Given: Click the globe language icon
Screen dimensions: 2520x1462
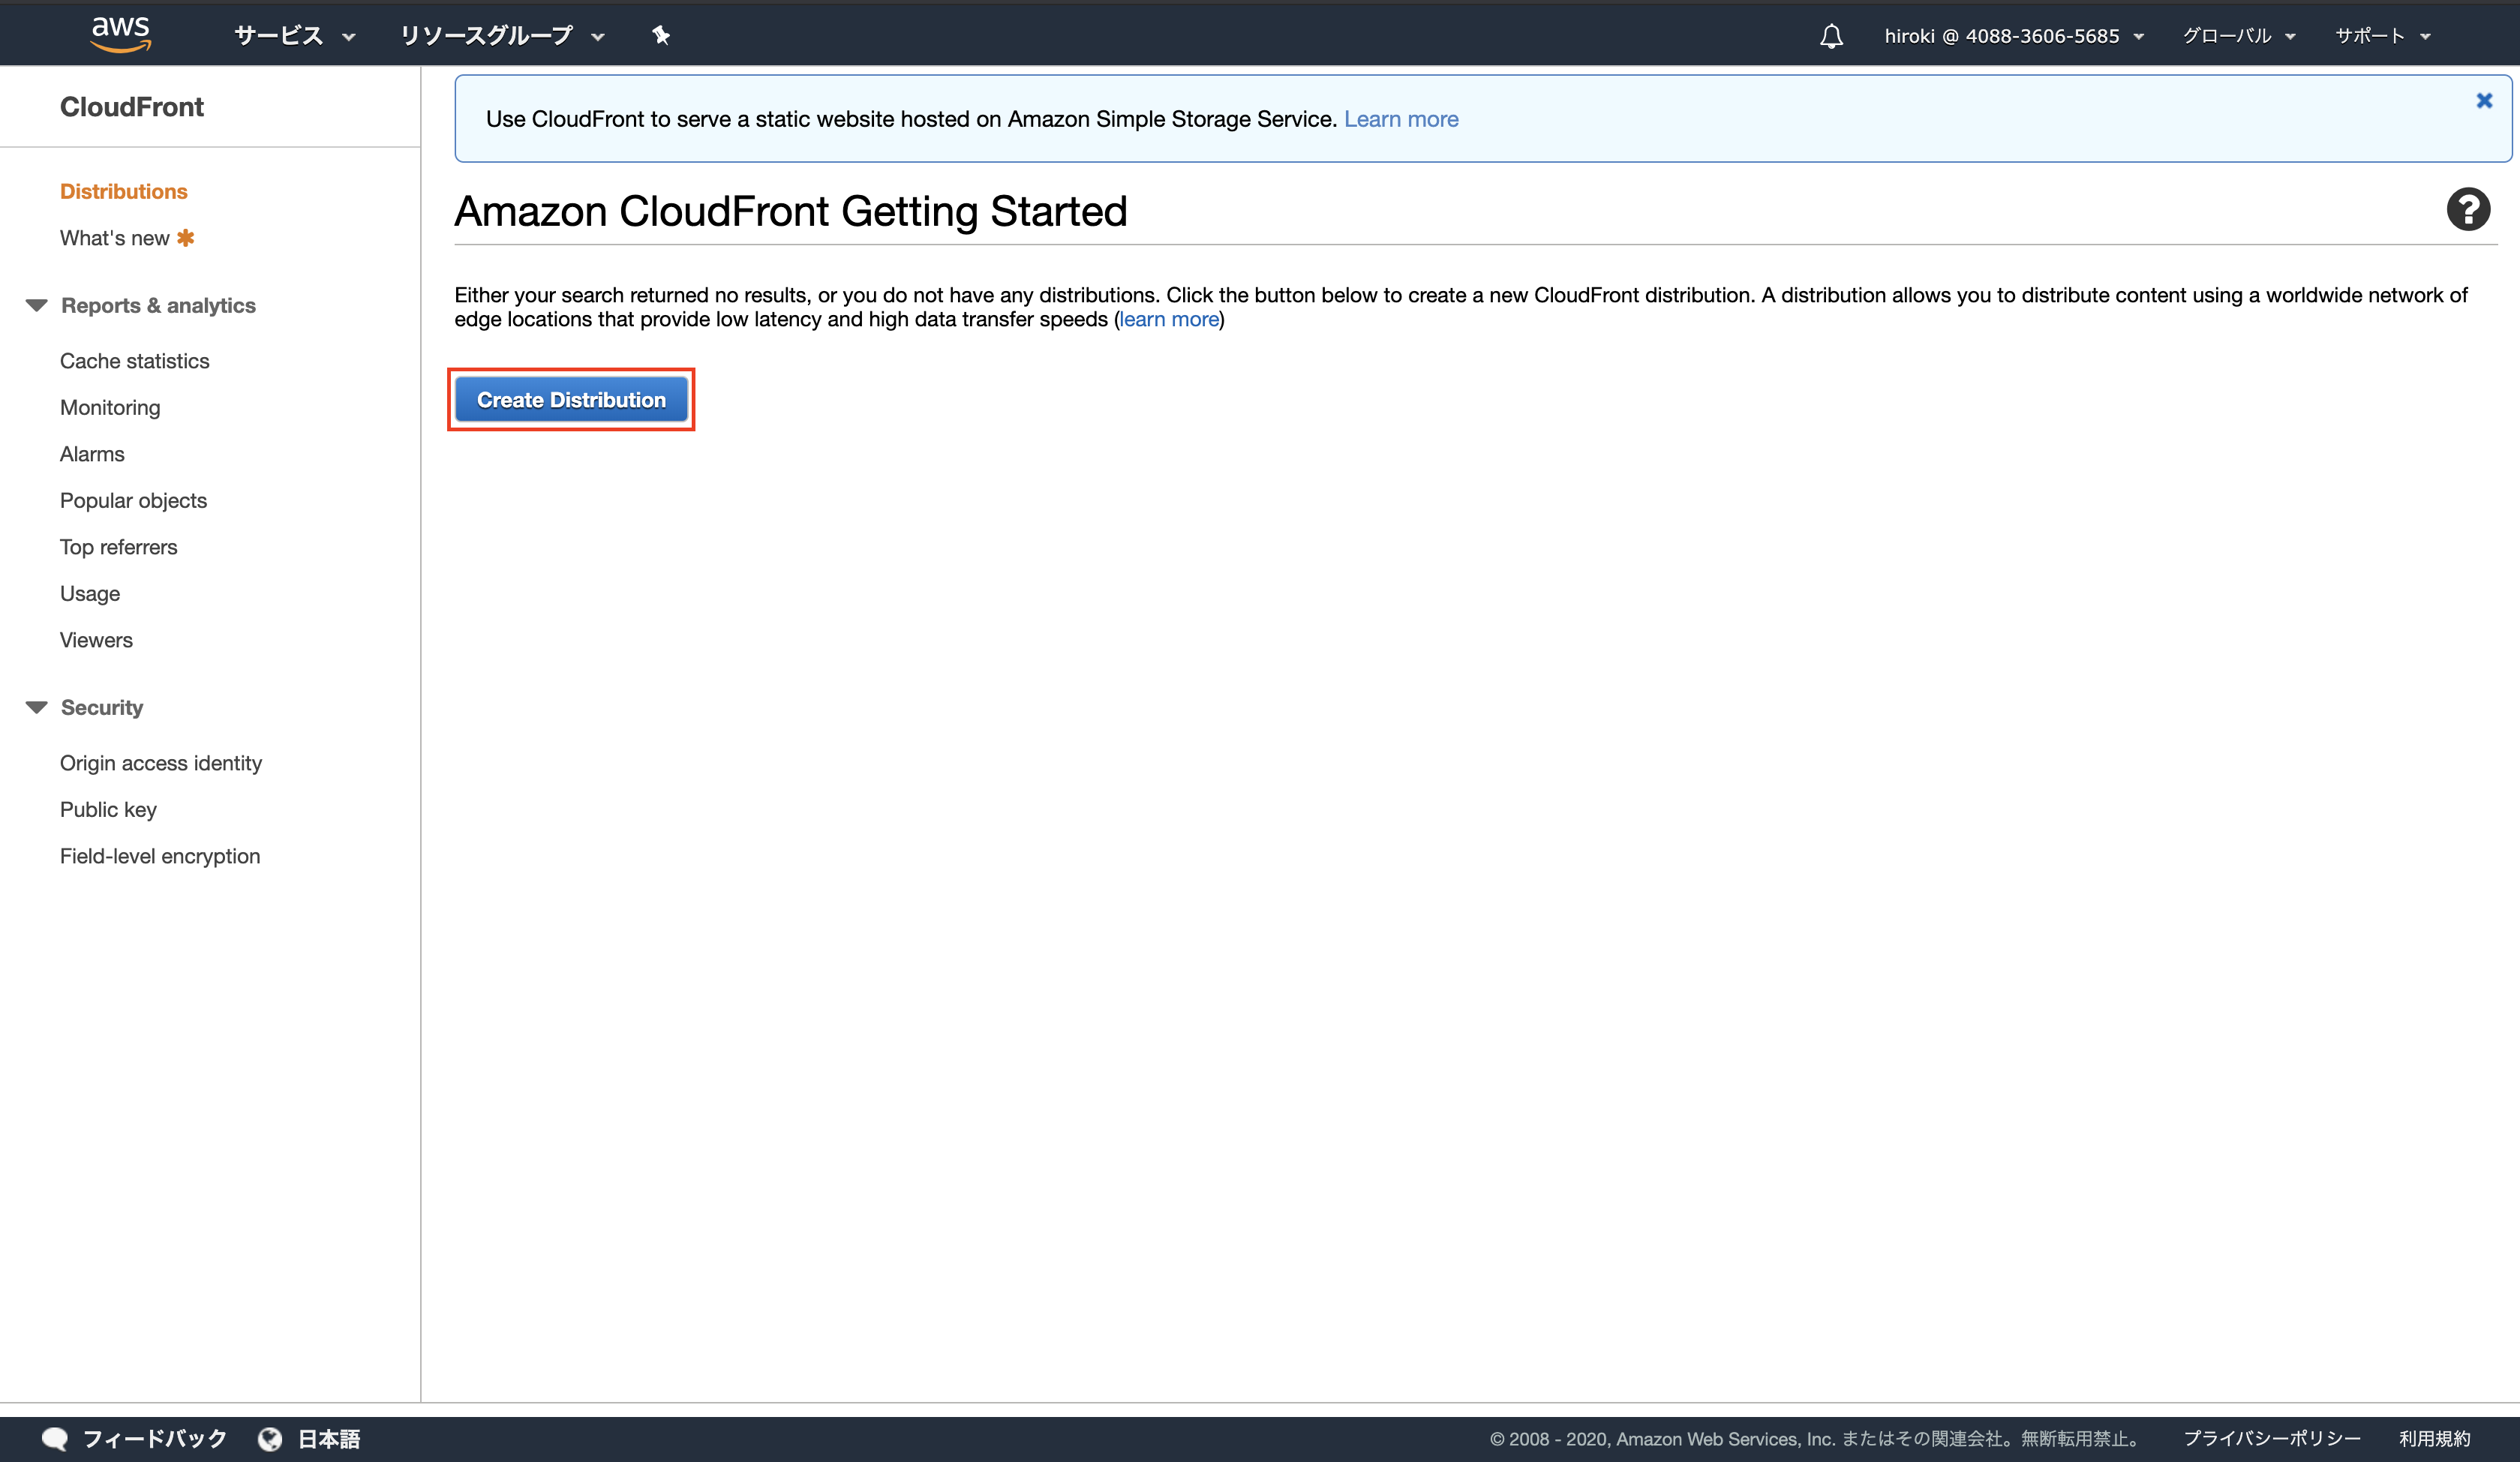Looking at the screenshot, I should click(270, 1438).
